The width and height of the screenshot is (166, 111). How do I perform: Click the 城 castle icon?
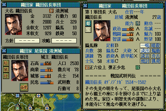click(x=6, y=70)
